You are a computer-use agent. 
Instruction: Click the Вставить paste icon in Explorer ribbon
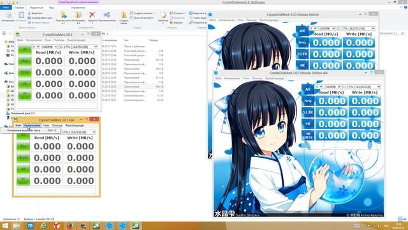(x=21, y=15)
